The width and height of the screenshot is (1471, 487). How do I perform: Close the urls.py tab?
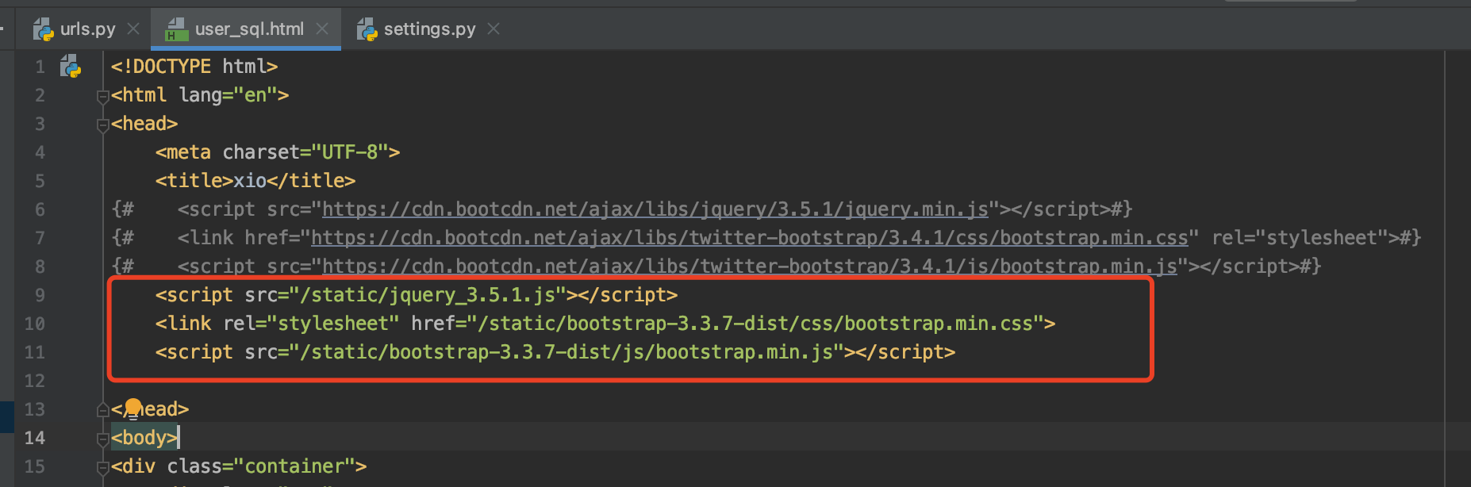tap(133, 29)
